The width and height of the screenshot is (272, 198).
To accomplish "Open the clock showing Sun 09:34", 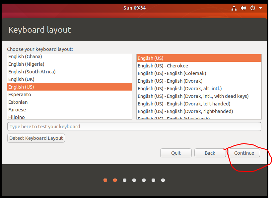I will 134,8.
